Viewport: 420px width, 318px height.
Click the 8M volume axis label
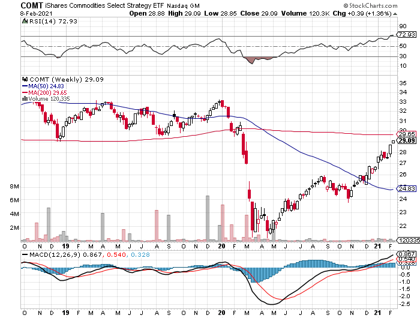click(14, 187)
